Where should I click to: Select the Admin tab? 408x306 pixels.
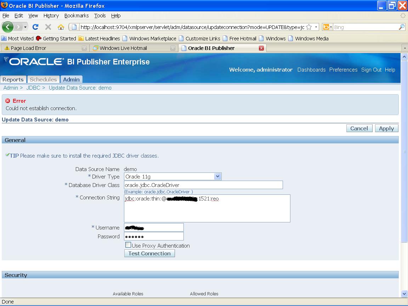pos(71,79)
